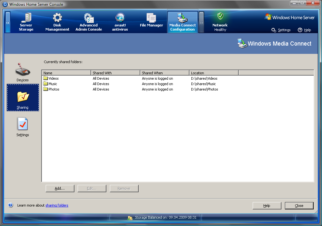
Task: Open the Settings sidebar section with checkmark icon
Action: (x=23, y=127)
